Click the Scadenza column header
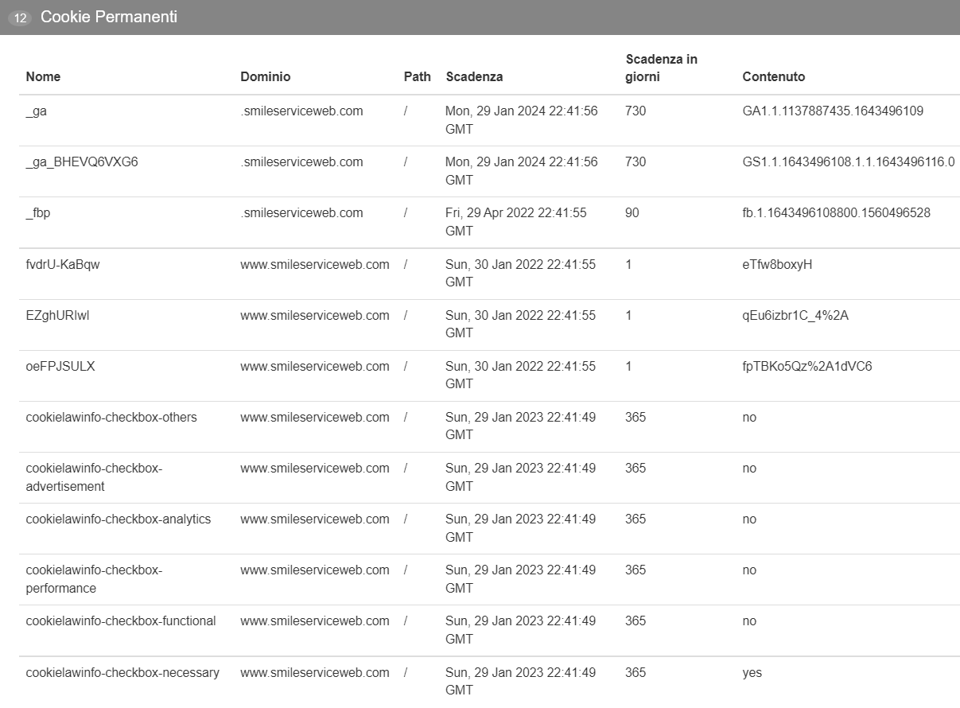 coord(474,77)
